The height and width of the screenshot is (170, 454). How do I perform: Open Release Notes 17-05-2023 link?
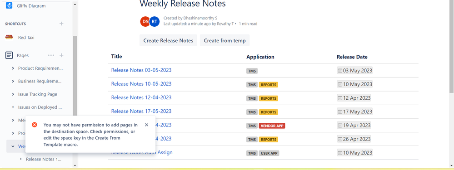point(141,111)
